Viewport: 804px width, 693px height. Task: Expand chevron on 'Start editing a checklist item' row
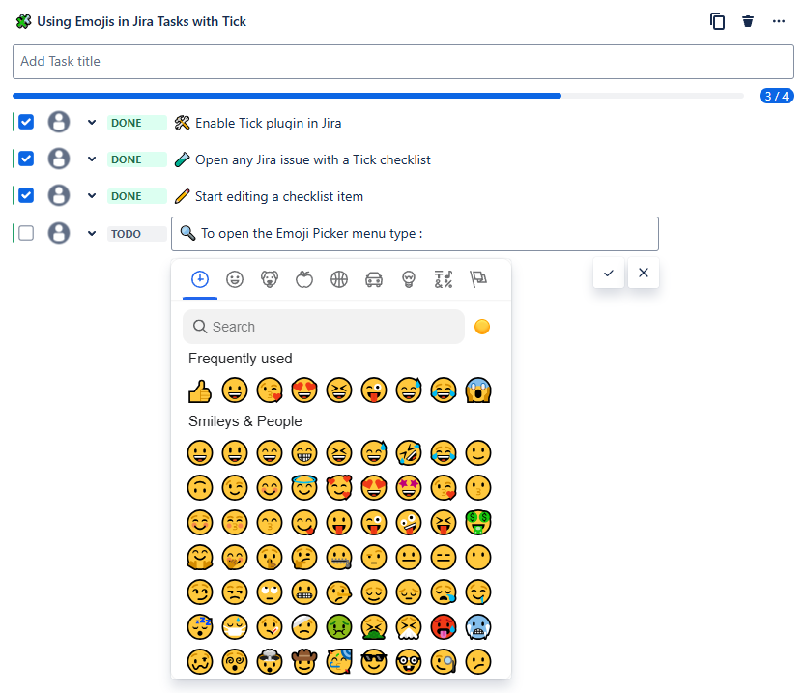point(92,196)
